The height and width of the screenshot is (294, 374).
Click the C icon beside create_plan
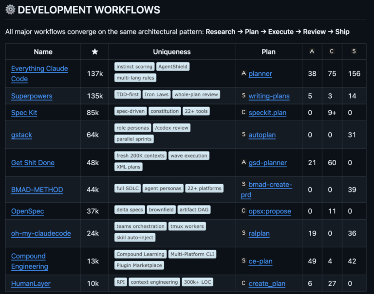[243, 283]
